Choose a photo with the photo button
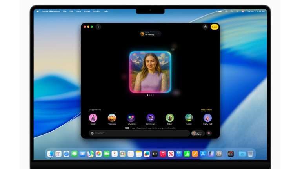The height and width of the screenshot is (169, 302). pyautogui.click(x=209, y=133)
